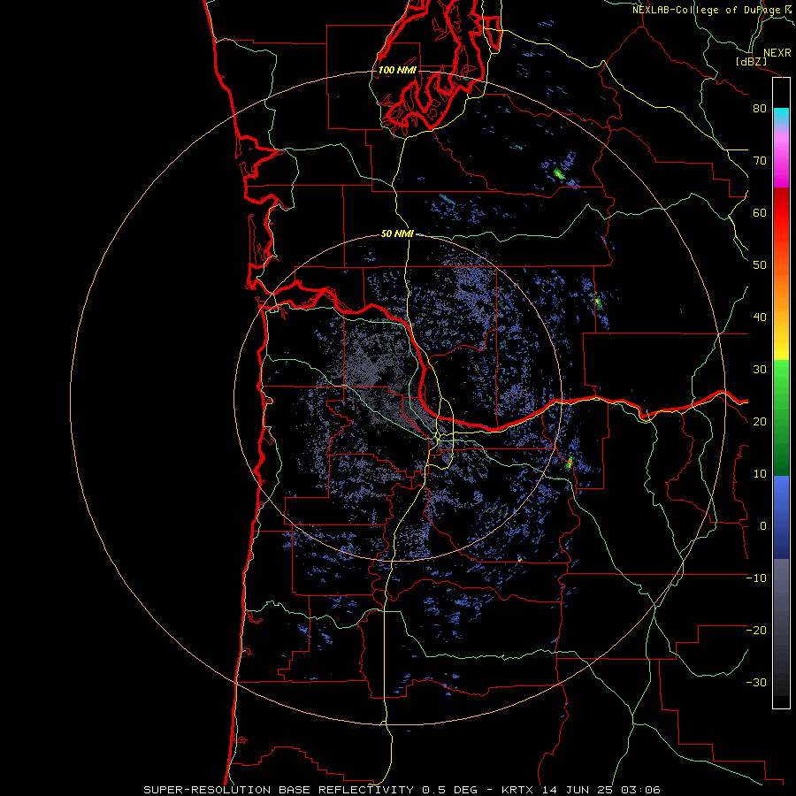796x796 pixels.
Task: Click the KRTX station identifier in the caption
Action: tap(519, 790)
